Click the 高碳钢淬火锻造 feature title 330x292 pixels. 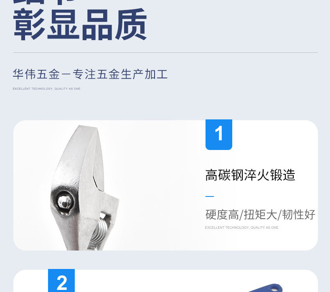[x=250, y=175]
